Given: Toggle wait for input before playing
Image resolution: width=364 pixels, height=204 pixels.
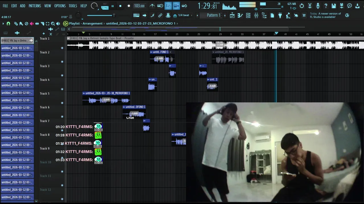Looking at the screenshot, I should pos(160,6).
